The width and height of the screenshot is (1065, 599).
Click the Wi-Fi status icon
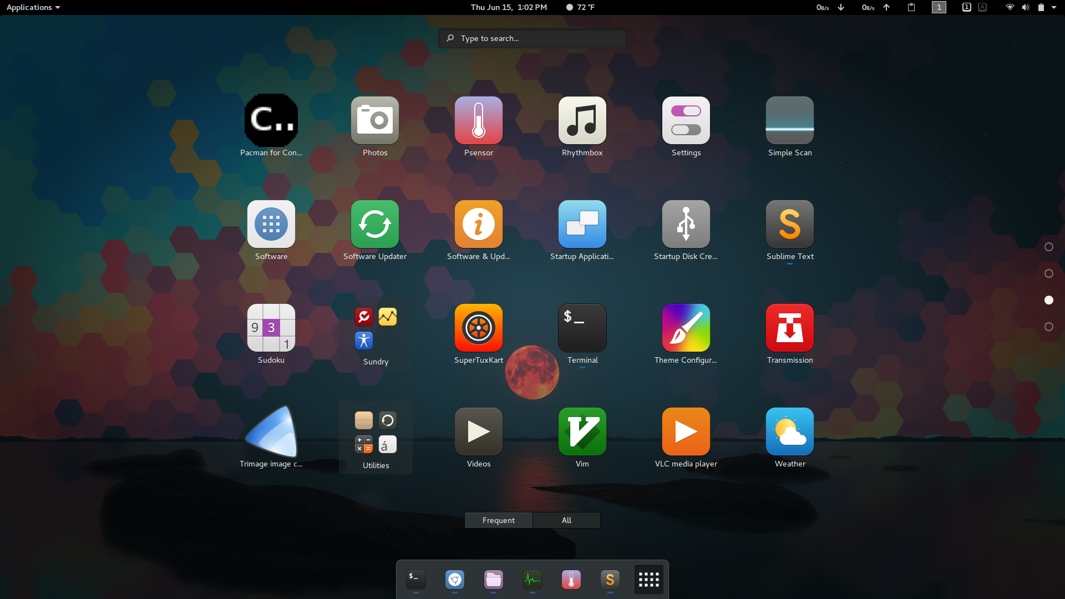coord(1010,7)
